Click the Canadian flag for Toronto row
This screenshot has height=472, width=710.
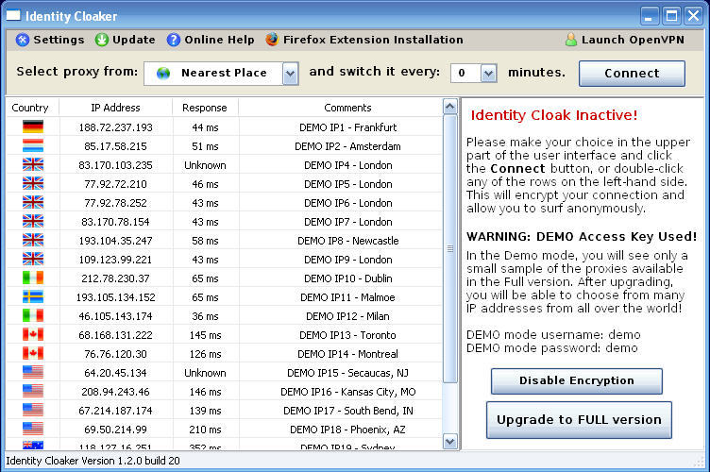[33, 334]
